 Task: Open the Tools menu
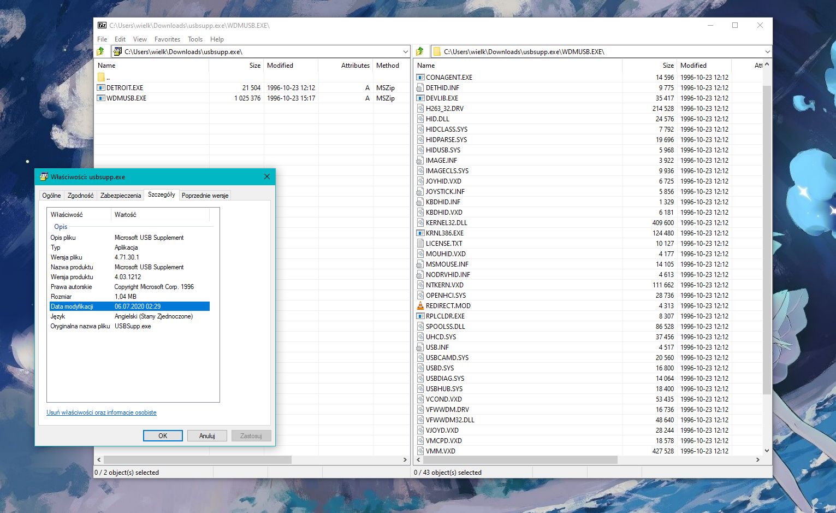(x=195, y=39)
